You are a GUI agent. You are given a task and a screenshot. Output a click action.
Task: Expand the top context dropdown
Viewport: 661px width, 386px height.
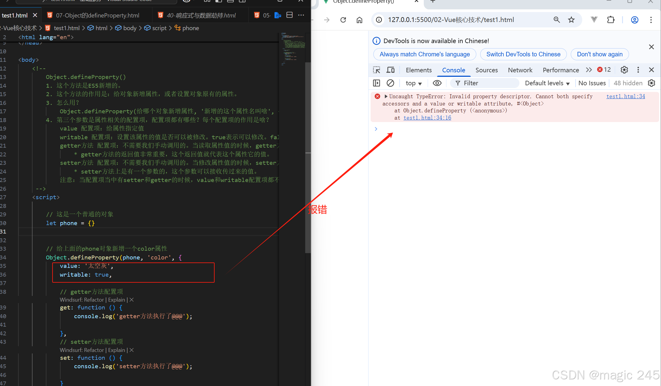pyautogui.click(x=414, y=83)
